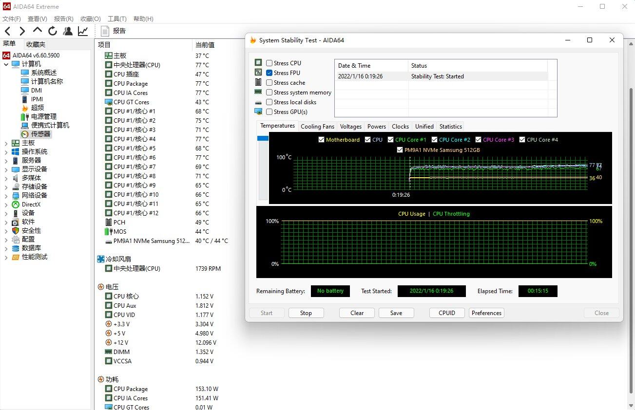
Task: Enable the Stress local disks checkbox
Action: pyautogui.click(x=269, y=102)
